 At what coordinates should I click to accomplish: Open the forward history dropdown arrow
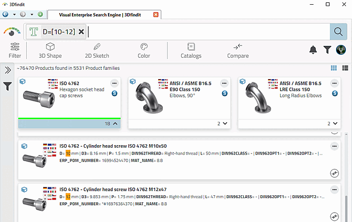tap(32, 15)
